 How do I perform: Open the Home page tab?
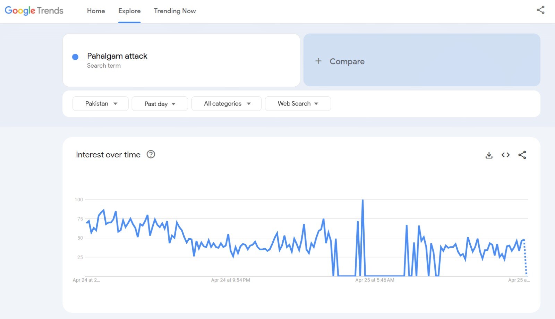point(96,11)
